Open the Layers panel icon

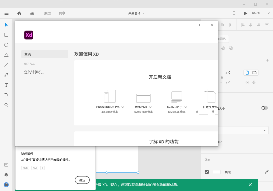pos(6,175)
